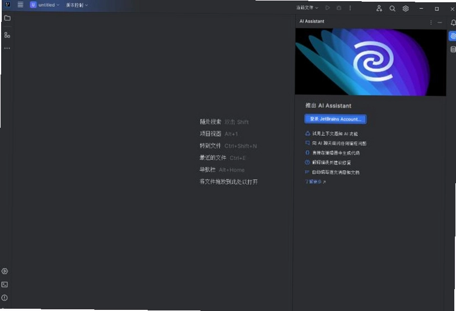Screen dimensions: 456x311
Task: Click the IntelliJ IDEA logo icon
Action: (x=8, y=4)
